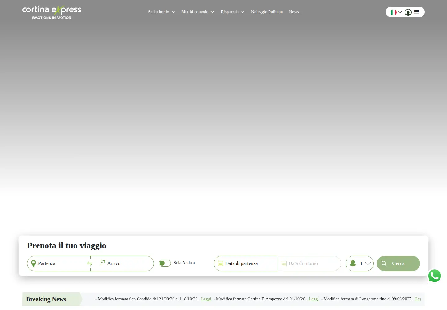Click the Sola Andata label text
The width and height of the screenshot is (447, 310).
tap(184, 263)
